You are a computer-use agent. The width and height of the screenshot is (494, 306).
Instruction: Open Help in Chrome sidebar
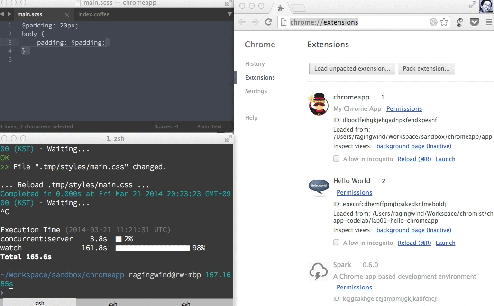251,117
